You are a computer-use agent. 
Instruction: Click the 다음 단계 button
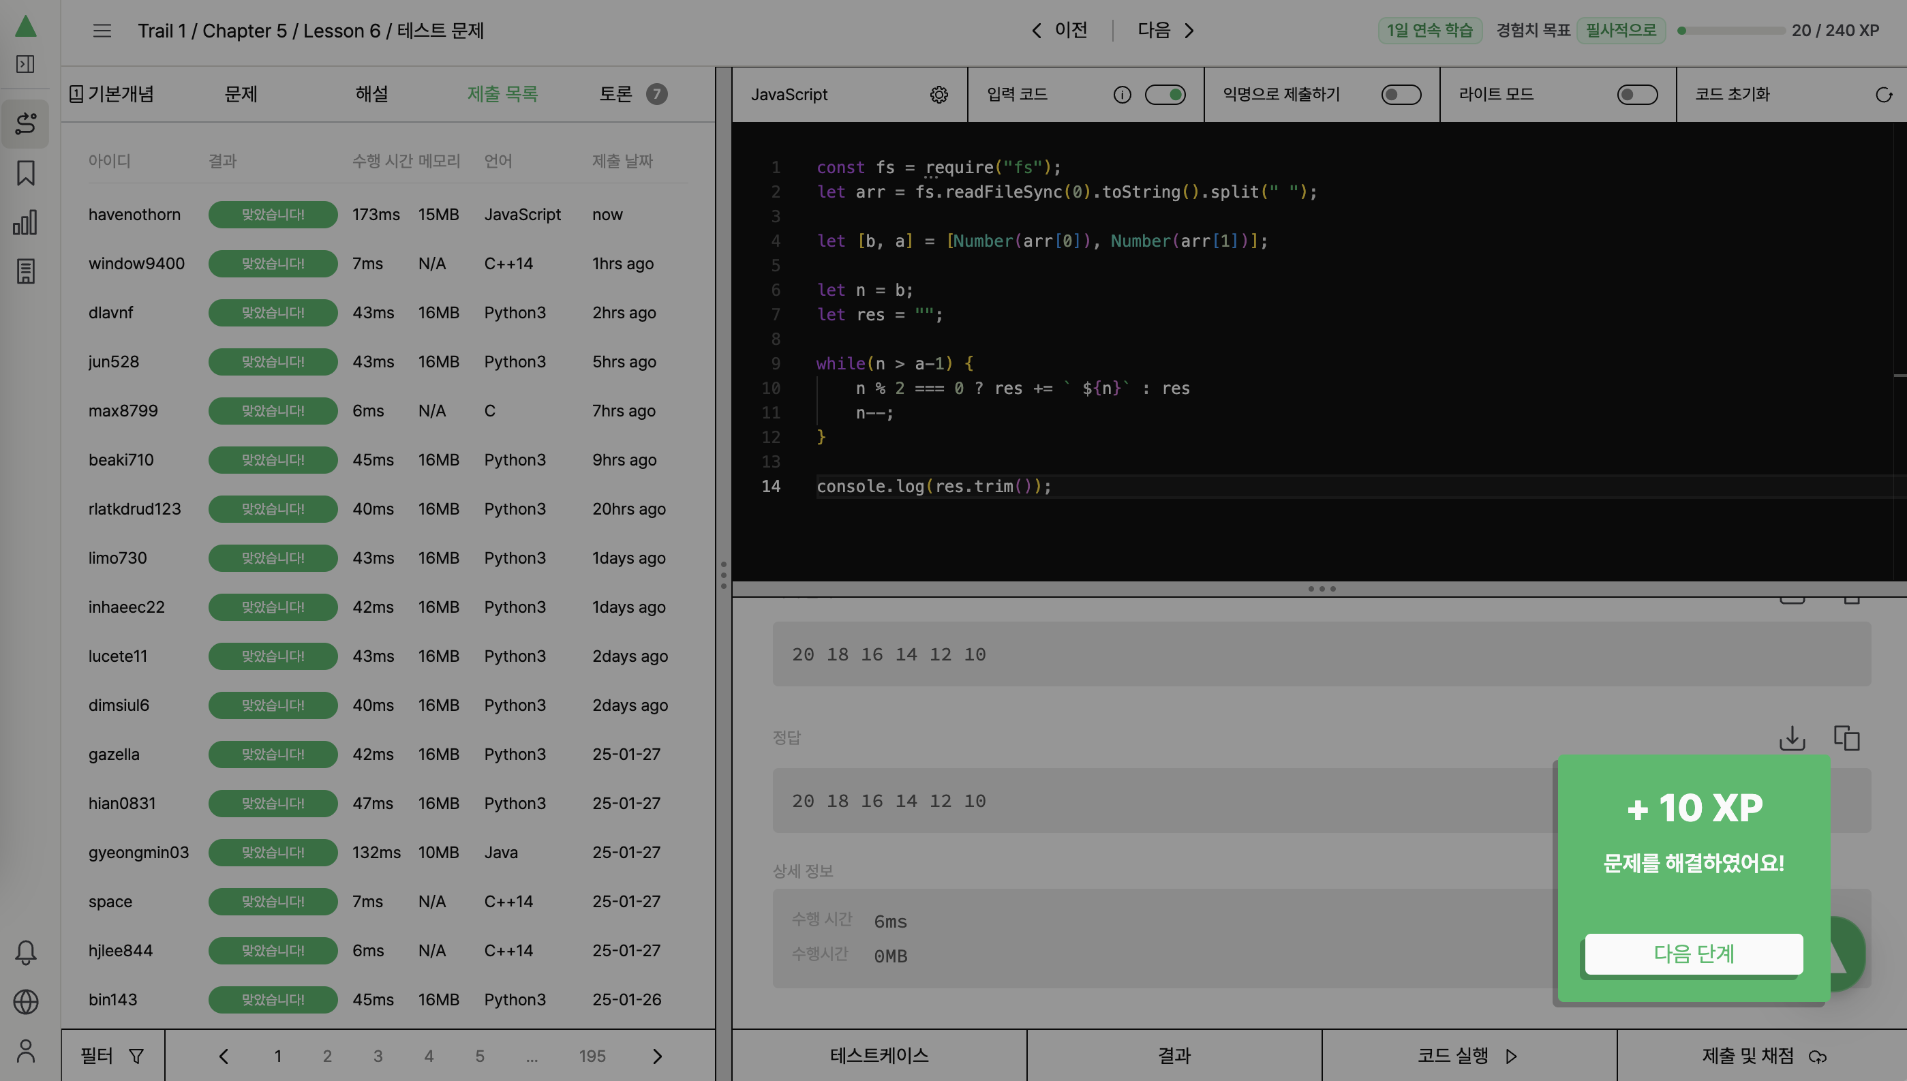coord(1693,954)
